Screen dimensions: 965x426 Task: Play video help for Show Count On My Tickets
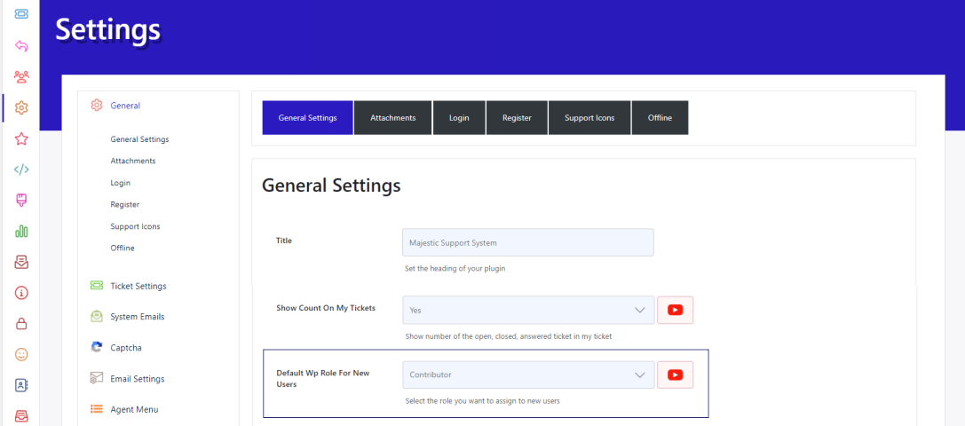coord(675,310)
